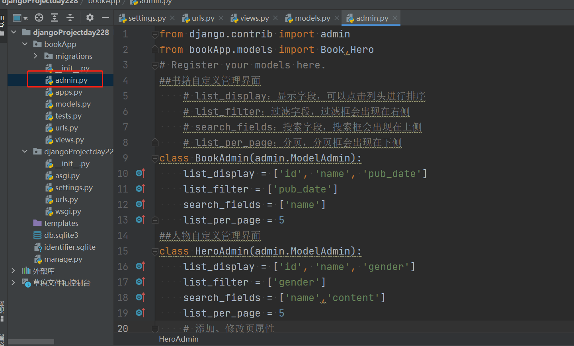Hide the project tool window

pyautogui.click(x=105, y=17)
